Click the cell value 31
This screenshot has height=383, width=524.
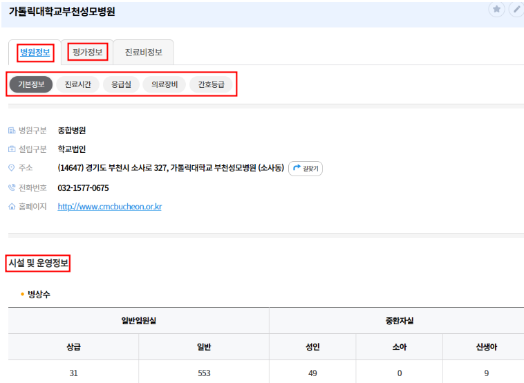click(73, 373)
